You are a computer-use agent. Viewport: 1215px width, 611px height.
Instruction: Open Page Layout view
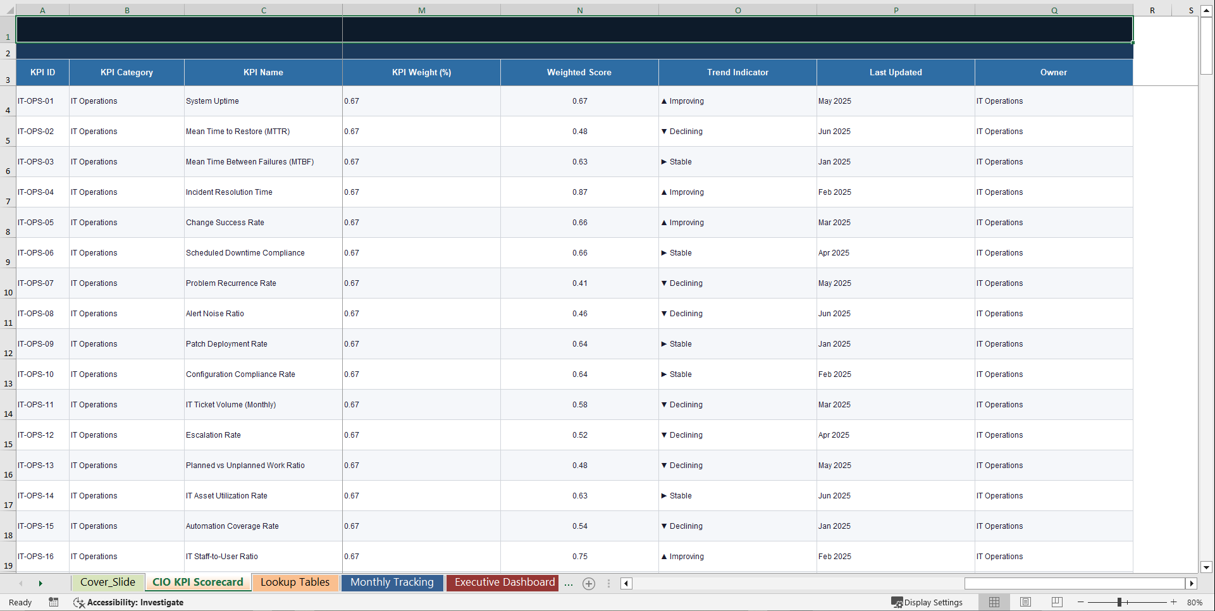click(1025, 602)
